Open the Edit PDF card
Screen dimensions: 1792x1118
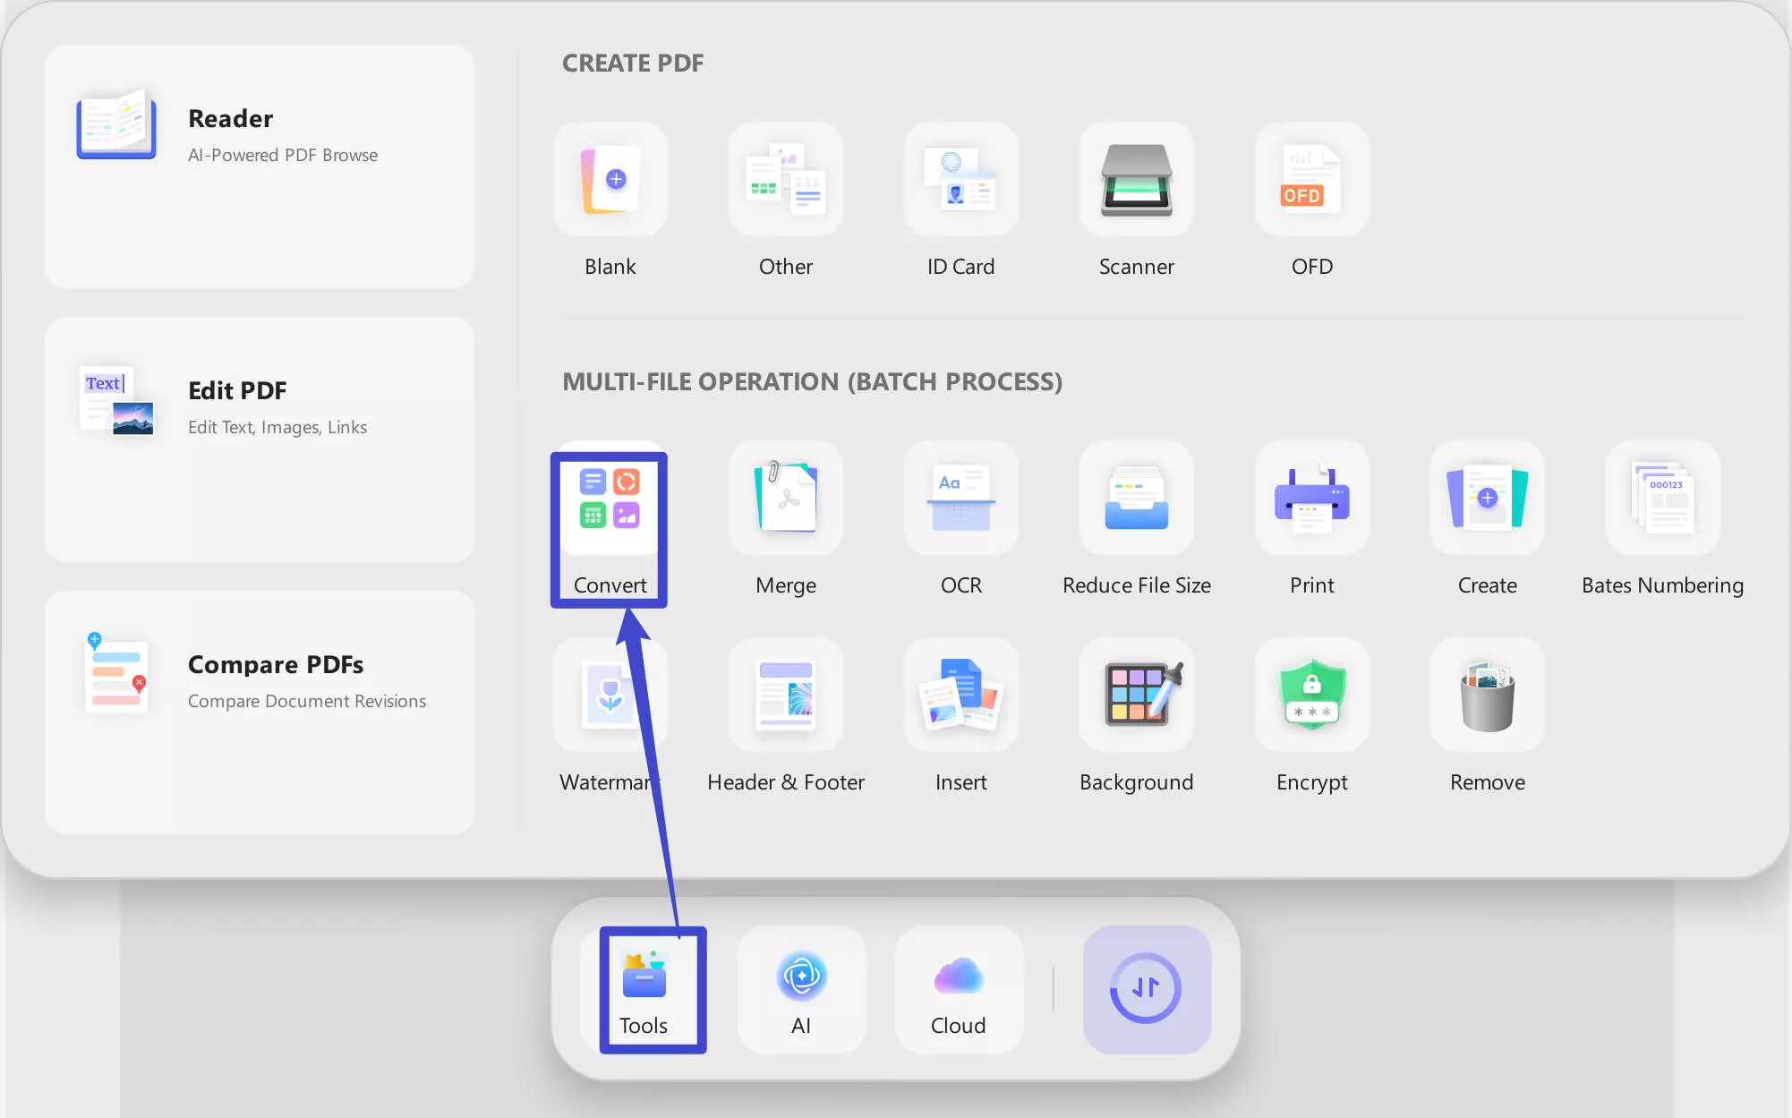pos(260,440)
